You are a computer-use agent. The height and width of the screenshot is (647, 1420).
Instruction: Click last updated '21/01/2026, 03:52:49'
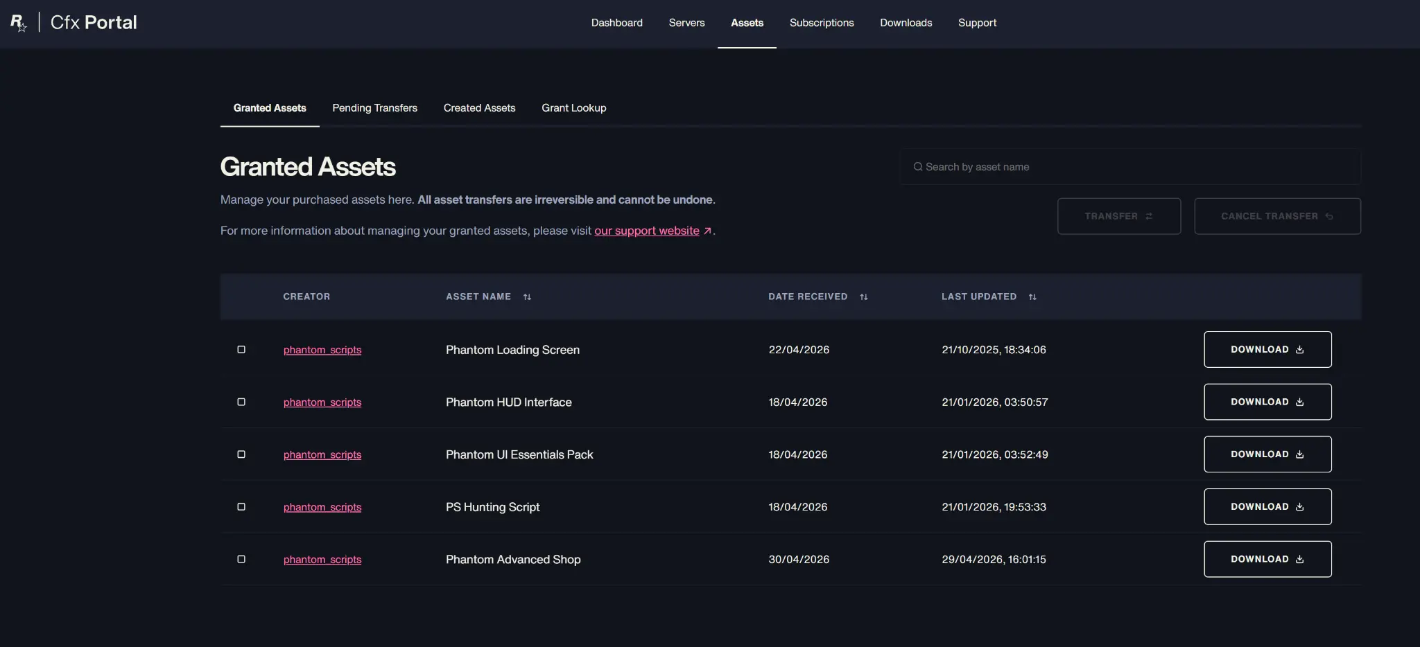(x=995, y=454)
